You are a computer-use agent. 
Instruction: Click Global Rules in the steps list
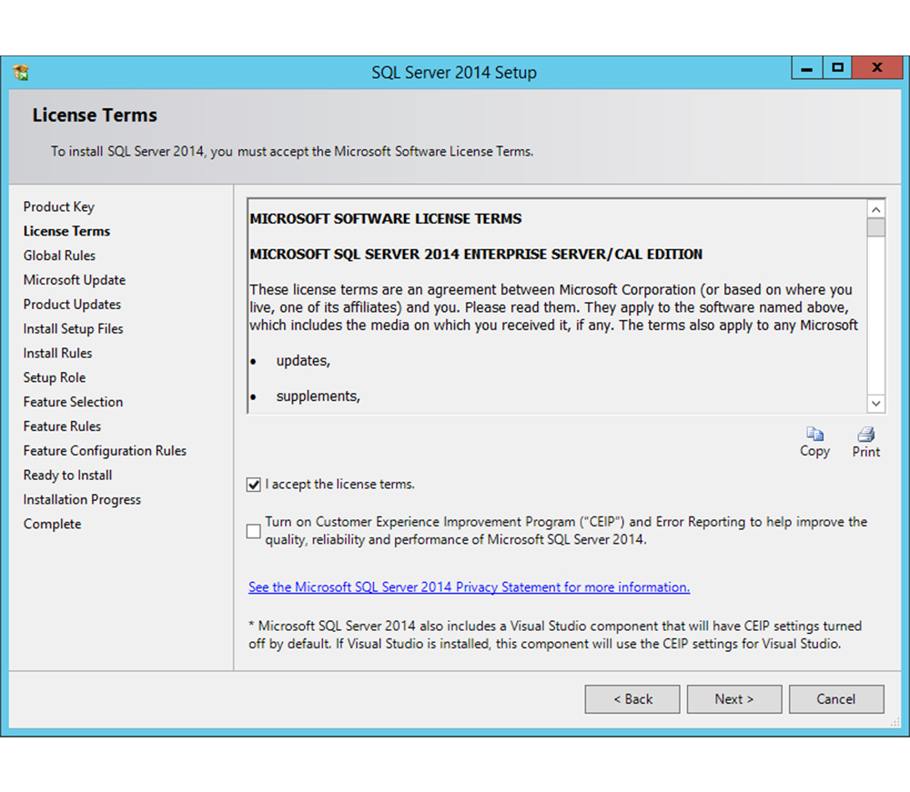tap(59, 256)
